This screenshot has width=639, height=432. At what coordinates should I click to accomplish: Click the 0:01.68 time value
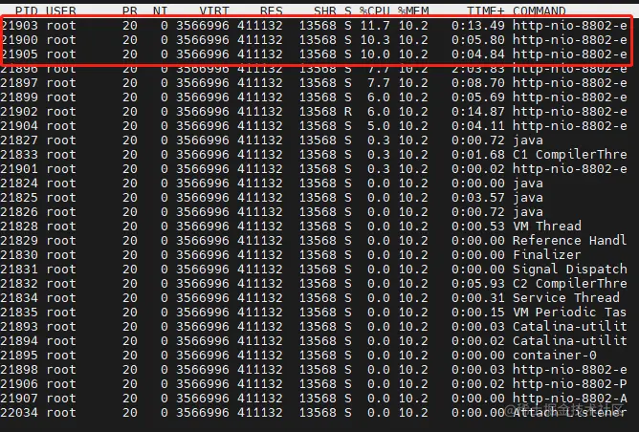point(478,155)
